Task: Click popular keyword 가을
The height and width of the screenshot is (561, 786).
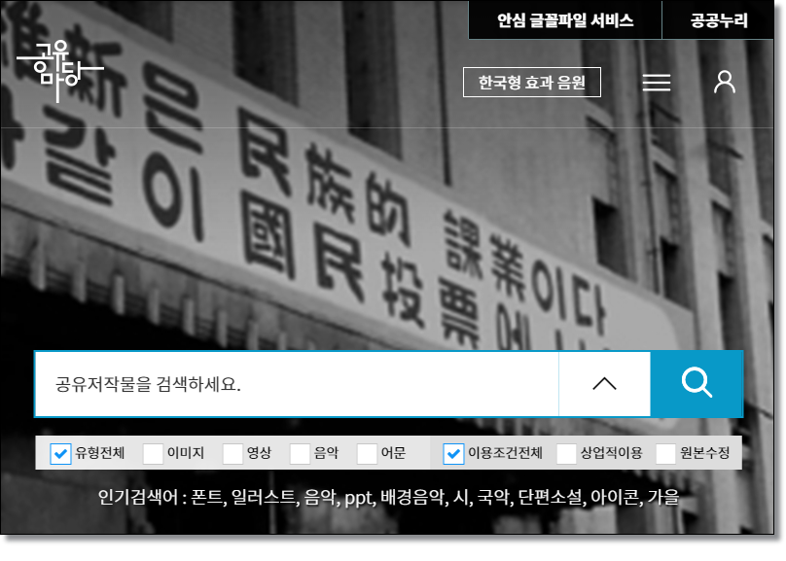Action: tap(663, 498)
